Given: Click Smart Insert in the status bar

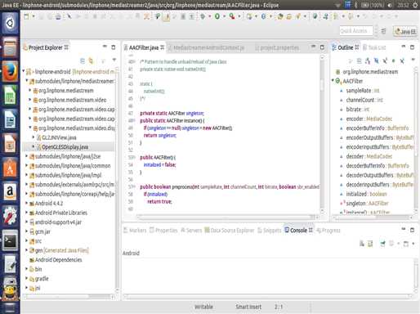Looking at the screenshot, I should tap(248, 307).
